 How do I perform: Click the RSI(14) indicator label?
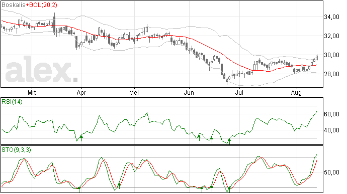pyautogui.click(x=12, y=102)
